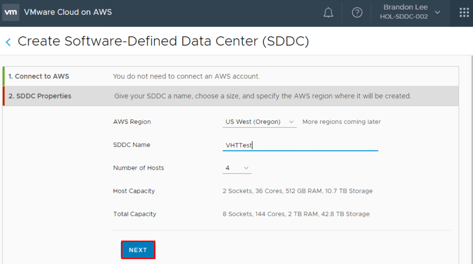The width and height of the screenshot is (473, 264).
Task: Click the VMware vm logo icon
Action: tap(11, 12)
